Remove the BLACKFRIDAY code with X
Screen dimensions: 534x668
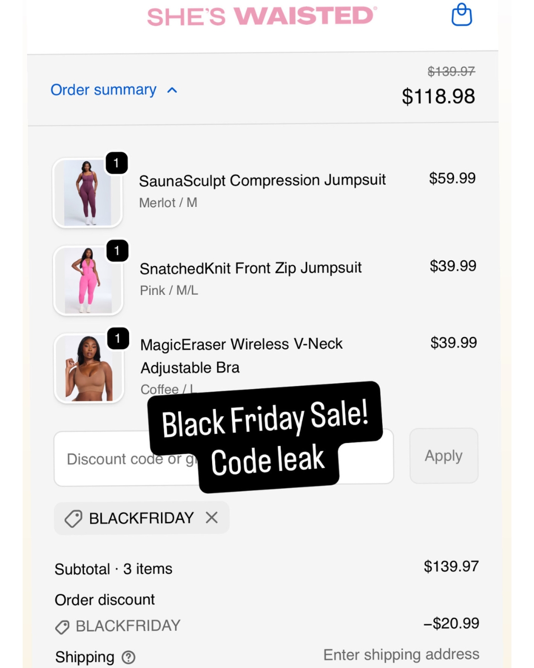click(212, 518)
